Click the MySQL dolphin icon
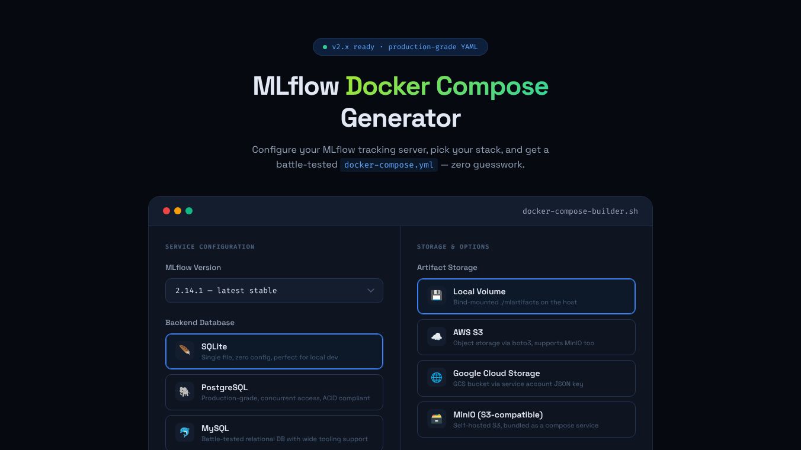The image size is (801, 450). 185,432
